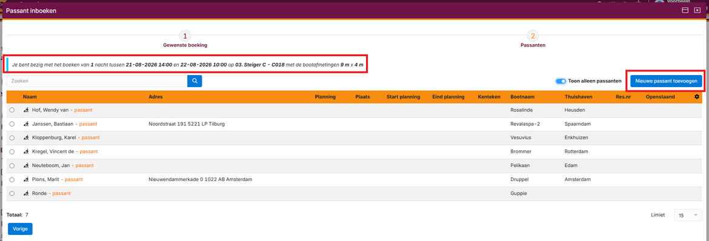Viewport: 709px width, 241px height.
Task: Maximize the Passant inboeken dialog
Action: [685, 10]
